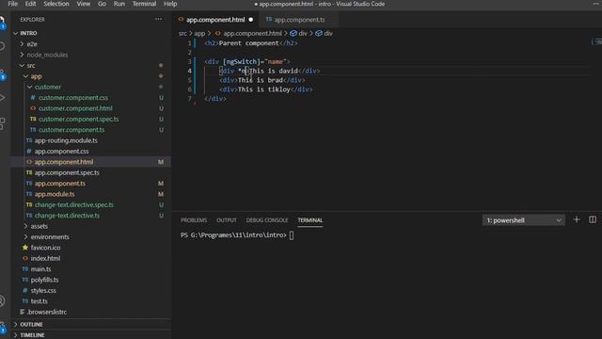The height and width of the screenshot is (339, 602).
Task: Open customer.component.spec.ts file
Action: (x=78, y=120)
